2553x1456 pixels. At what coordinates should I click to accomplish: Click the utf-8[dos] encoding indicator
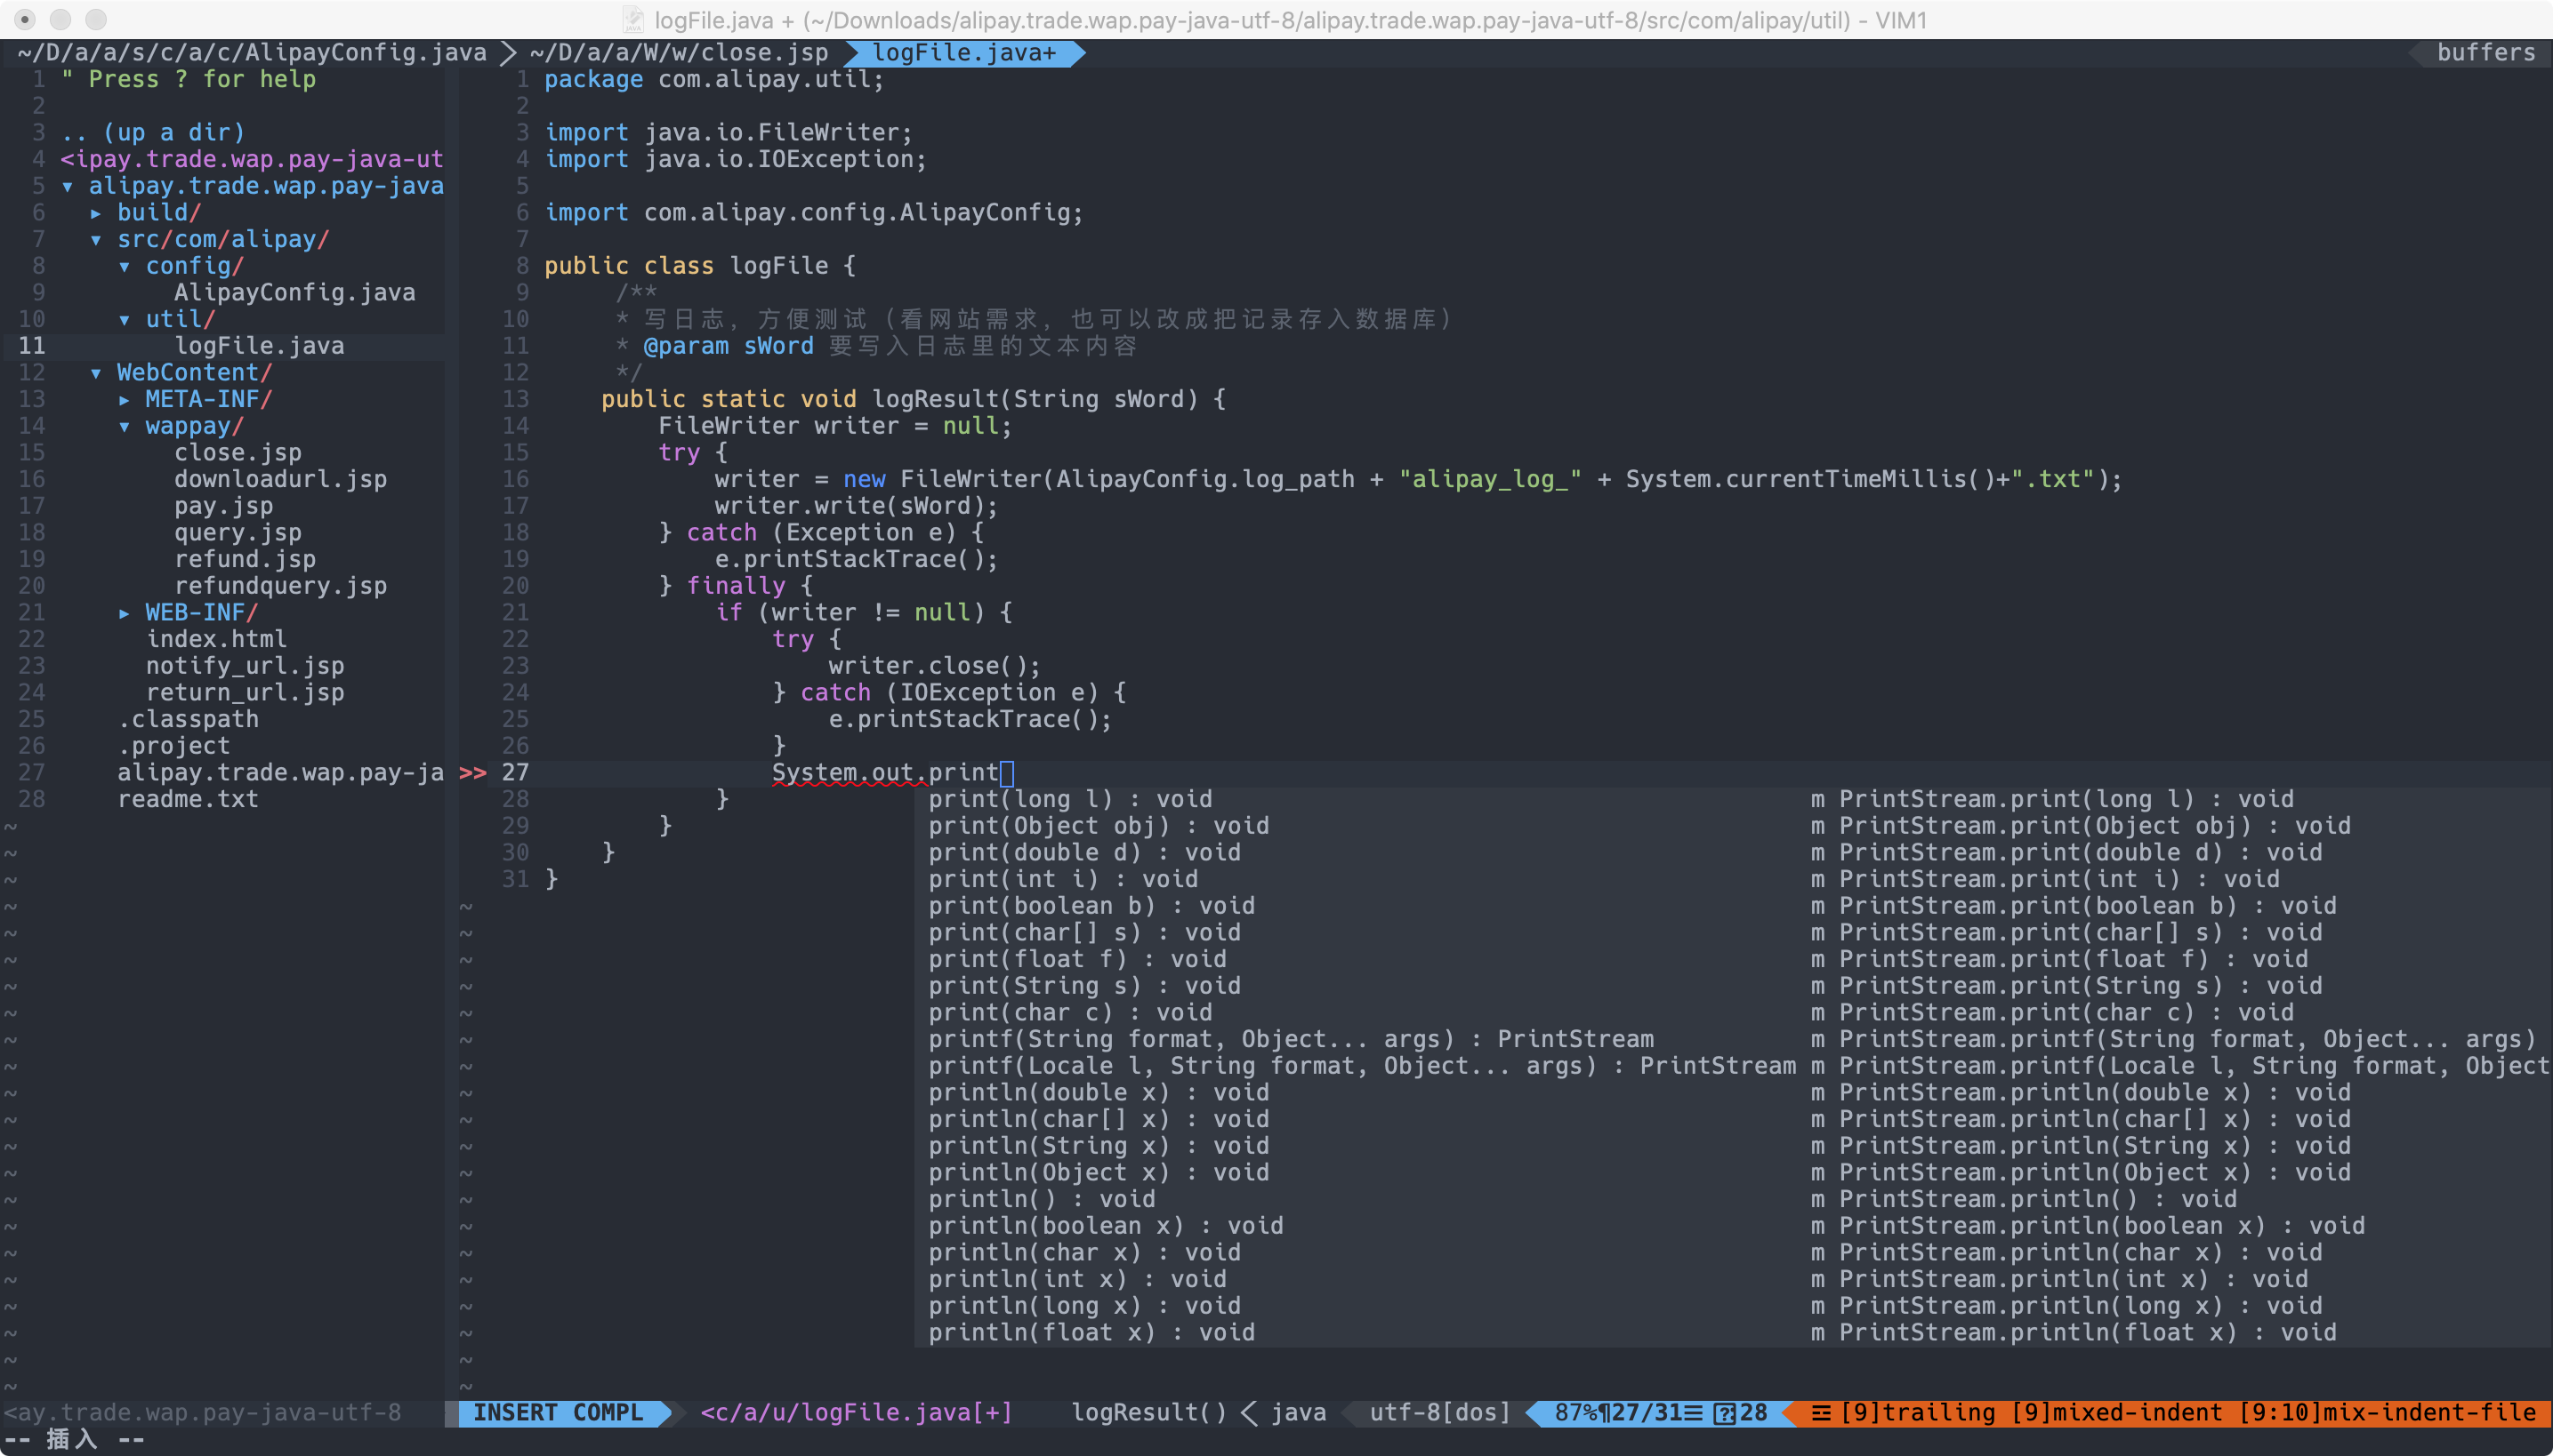tap(1440, 1413)
